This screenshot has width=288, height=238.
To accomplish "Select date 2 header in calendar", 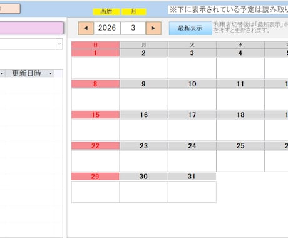I will click(144, 53).
